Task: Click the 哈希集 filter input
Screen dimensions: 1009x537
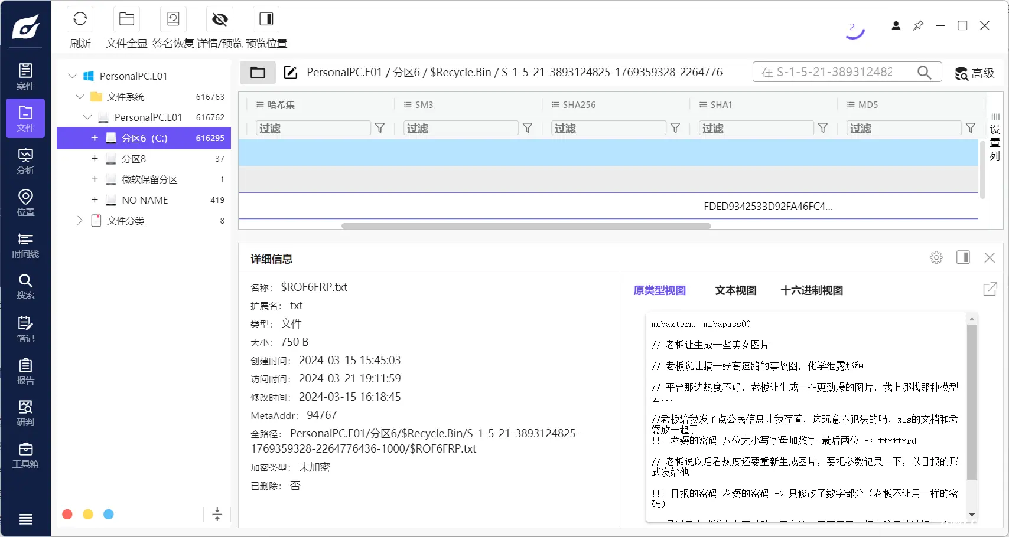Action: pos(313,128)
